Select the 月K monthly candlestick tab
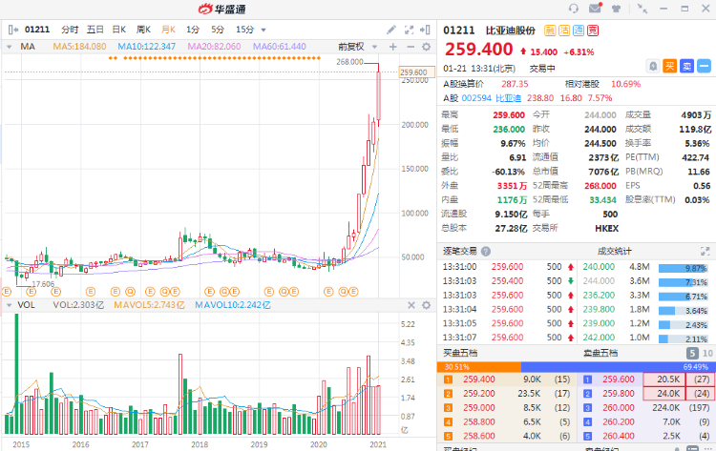This screenshot has height=451, width=716. [168, 30]
